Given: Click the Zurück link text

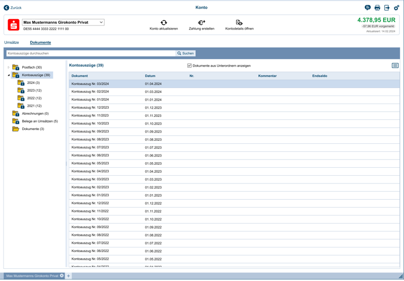Looking at the screenshot, I should (x=16, y=8).
